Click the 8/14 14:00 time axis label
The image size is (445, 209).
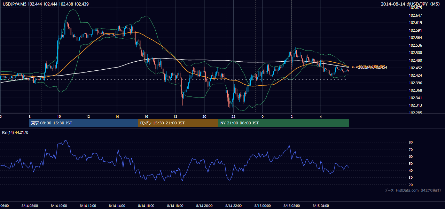[117, 206]
